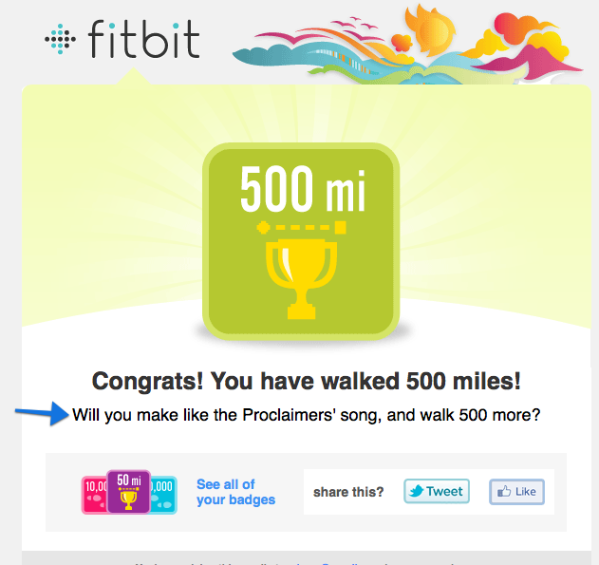Click the Facebook thumbs-up icon
The image size is (599, 565).
point(503,492)
